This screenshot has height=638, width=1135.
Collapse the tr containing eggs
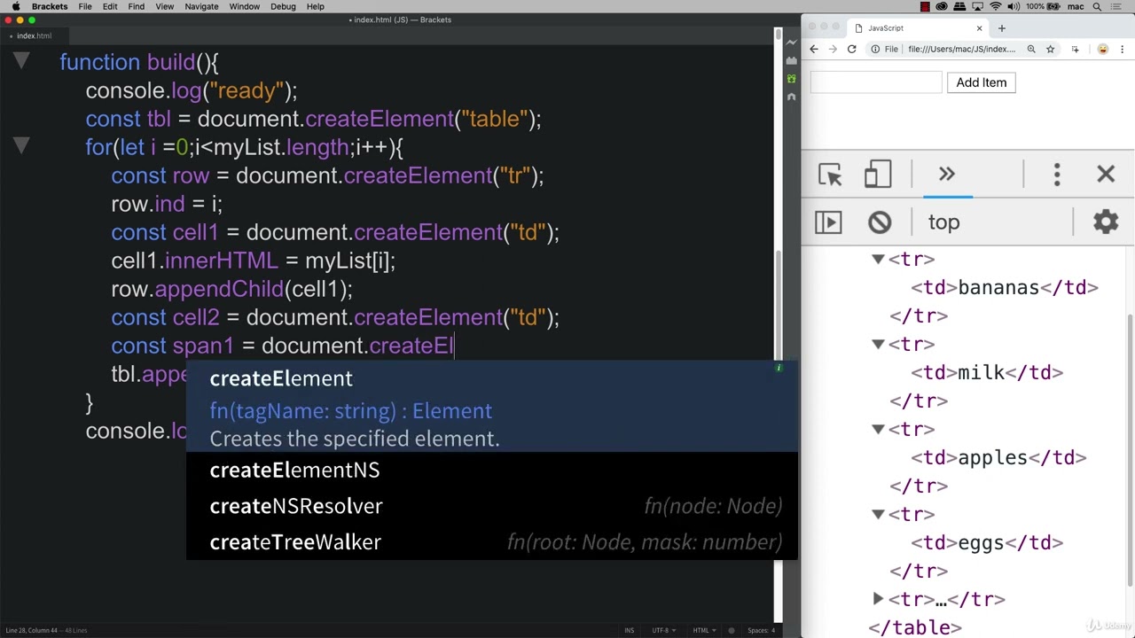click(878, 514)
